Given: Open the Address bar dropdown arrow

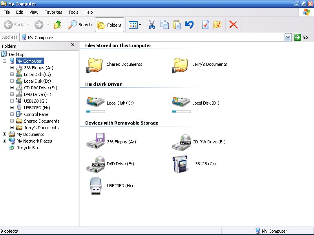Looking at the screenshot, I should (288, 37).
